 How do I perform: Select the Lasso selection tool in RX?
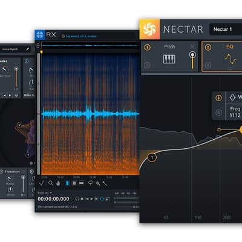click(91, 183)
